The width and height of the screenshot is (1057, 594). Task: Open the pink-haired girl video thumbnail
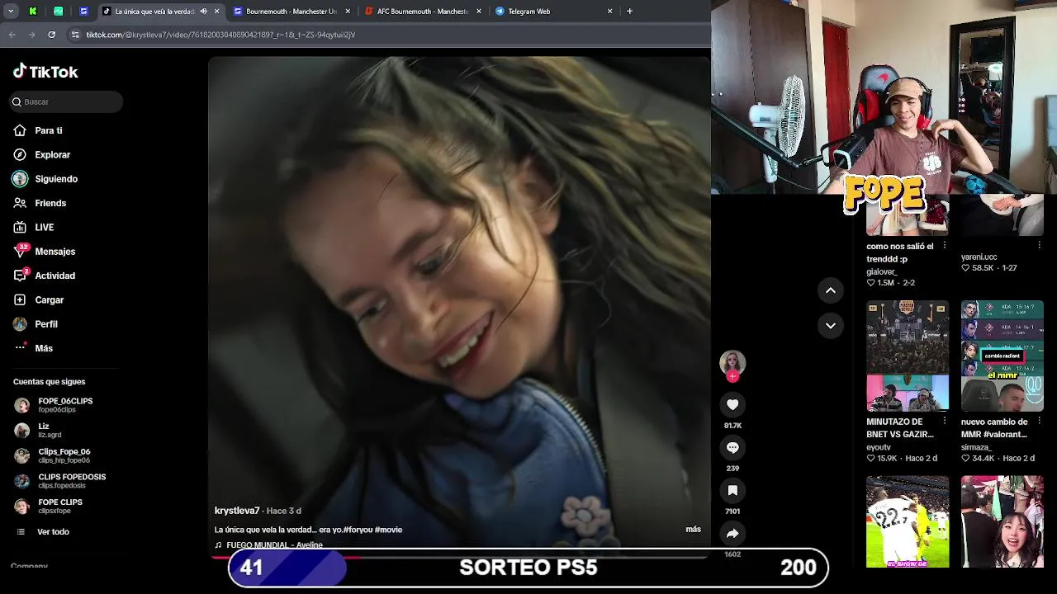click(1002, 521)
